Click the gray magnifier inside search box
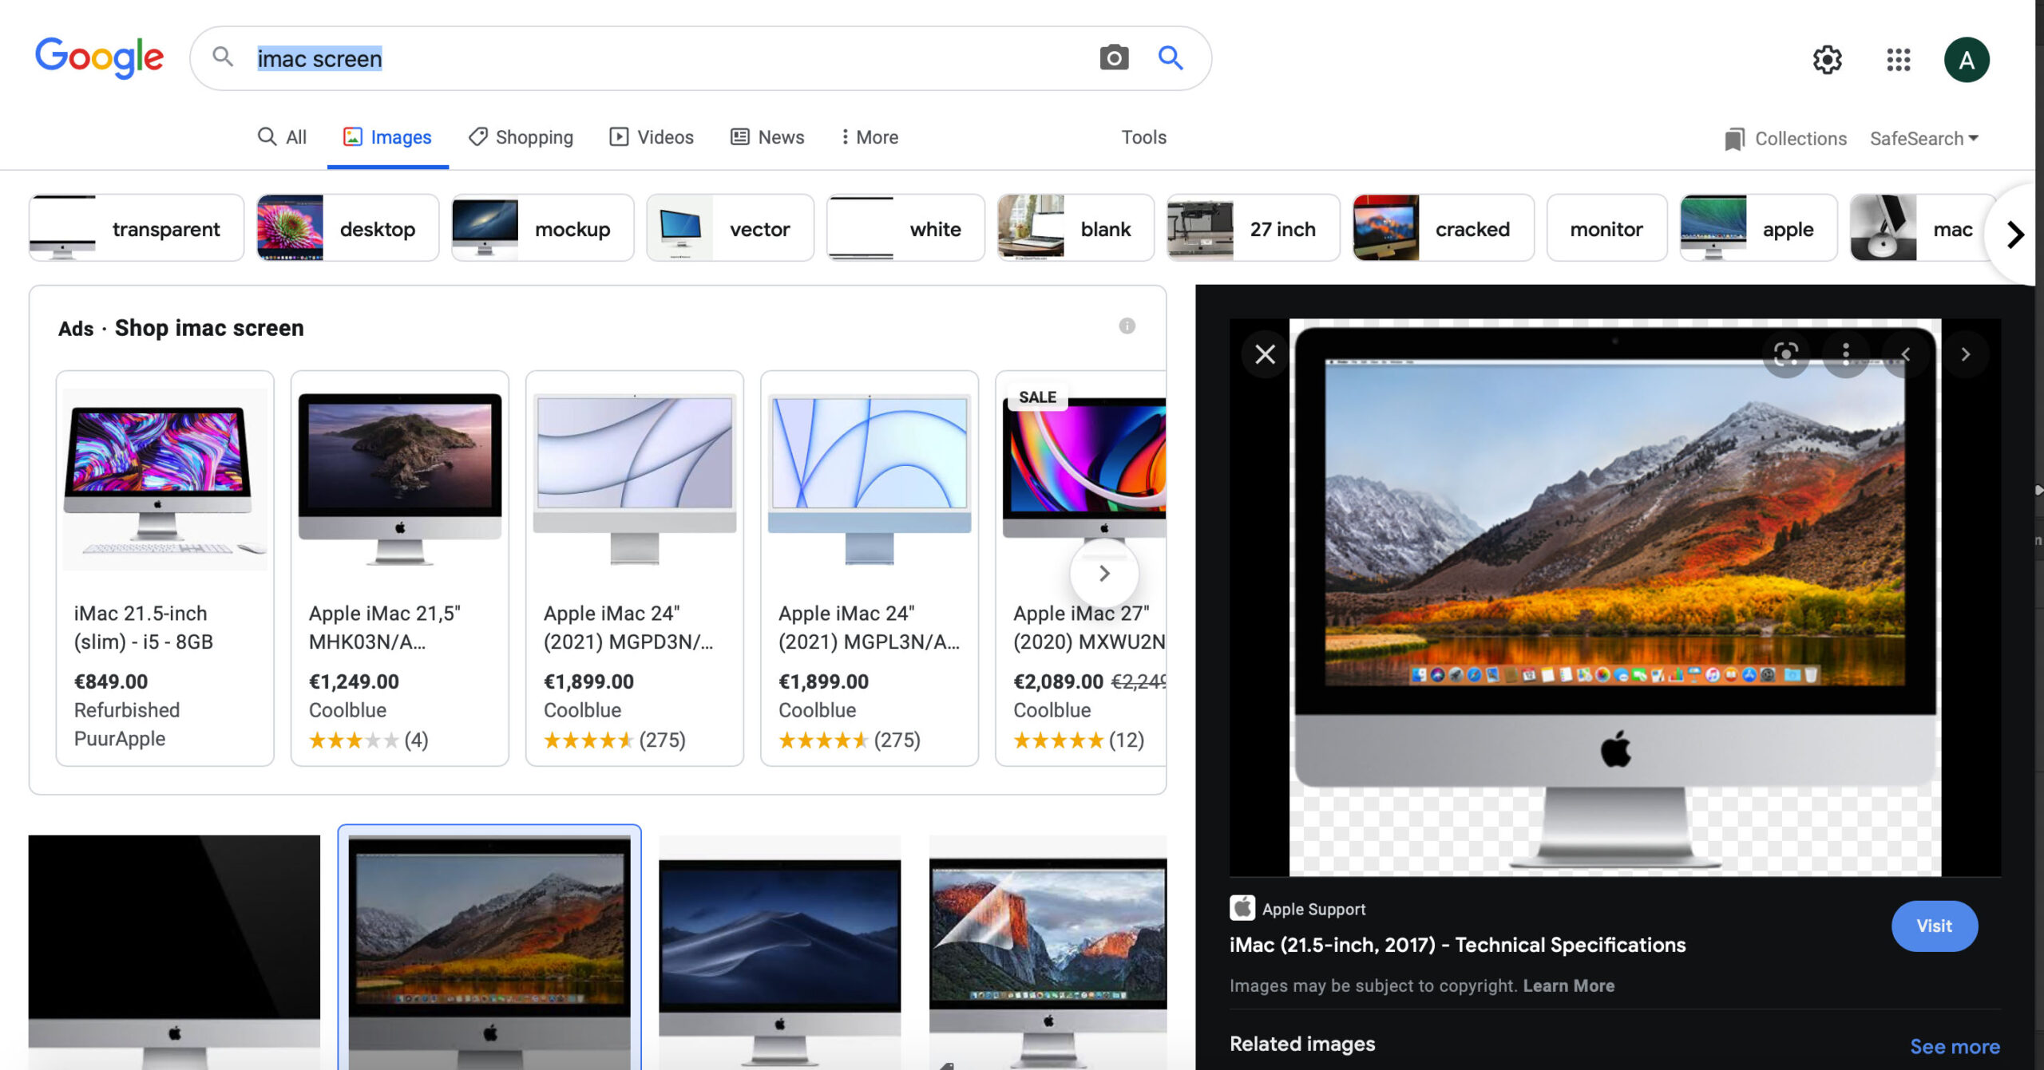2044x1070 pixels. coord(223,57)
